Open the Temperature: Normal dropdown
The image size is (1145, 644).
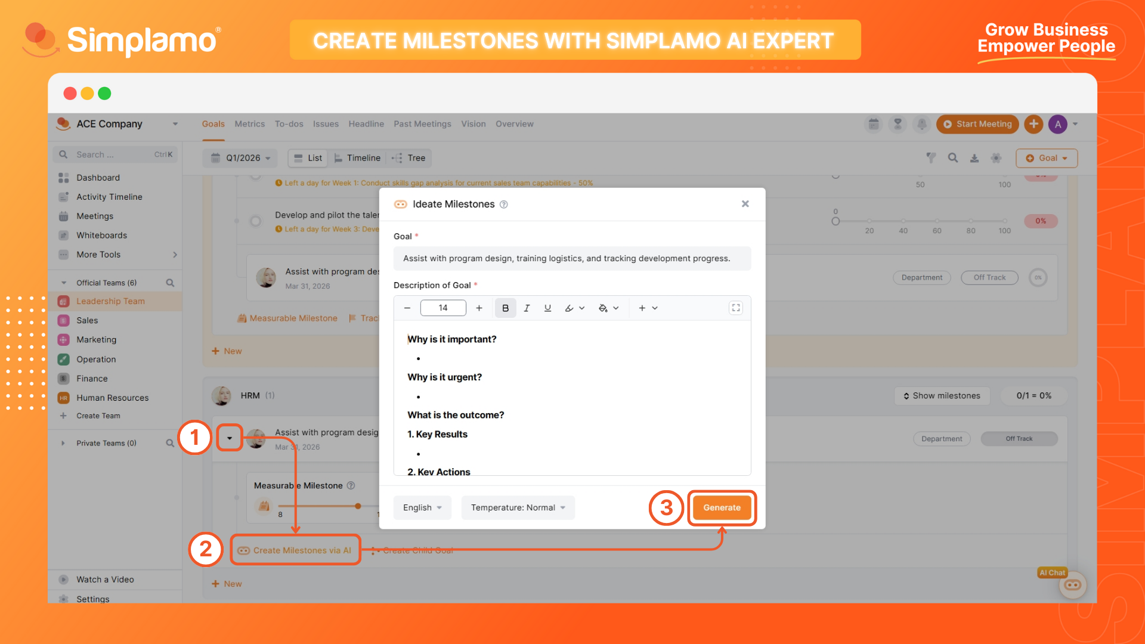coord(518,507)
